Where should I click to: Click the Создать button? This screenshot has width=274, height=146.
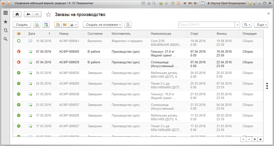click(22, 25)
